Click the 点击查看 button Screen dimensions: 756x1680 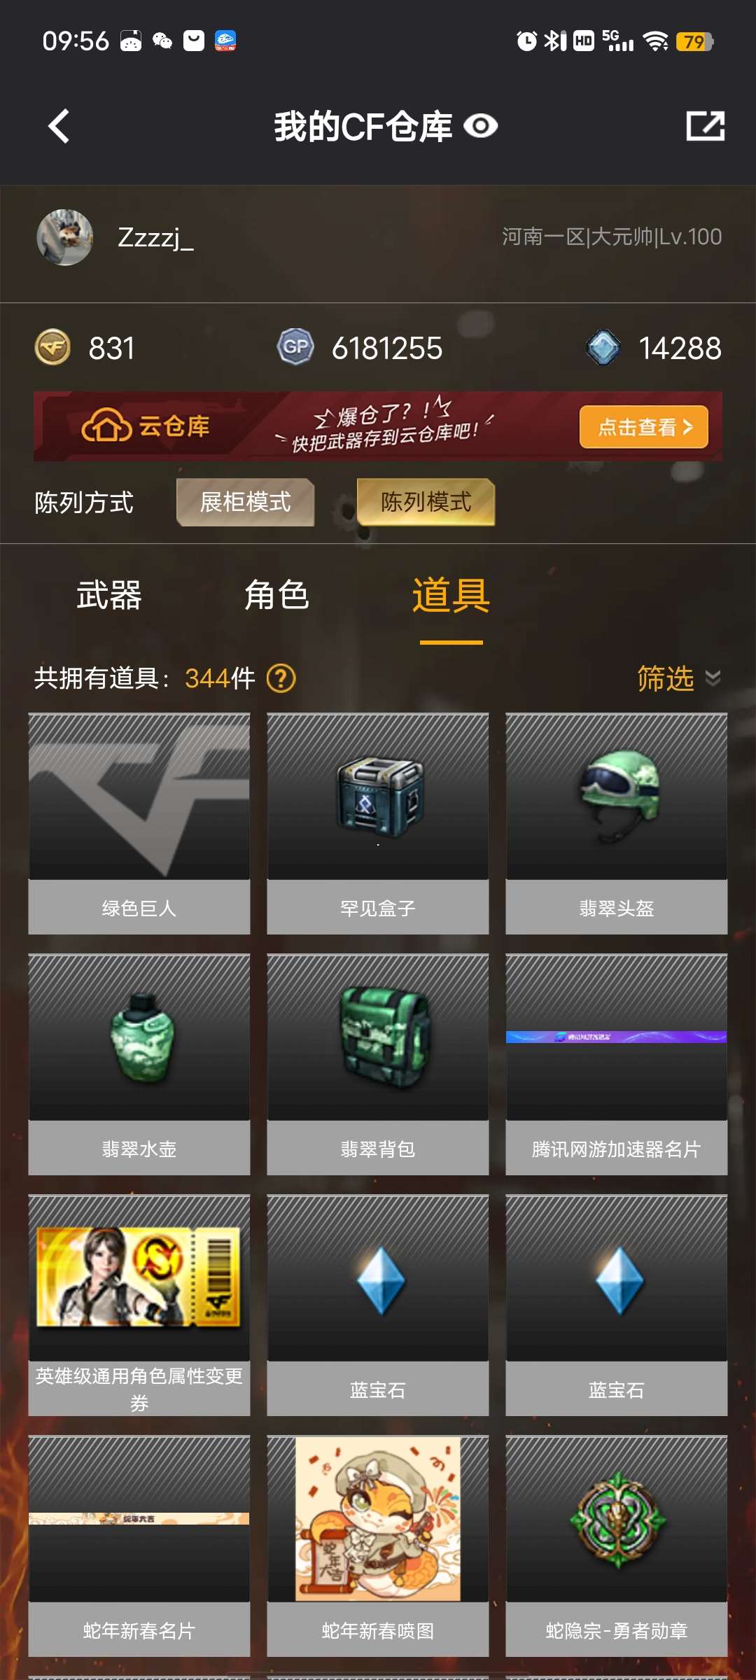tap(644, 426)
